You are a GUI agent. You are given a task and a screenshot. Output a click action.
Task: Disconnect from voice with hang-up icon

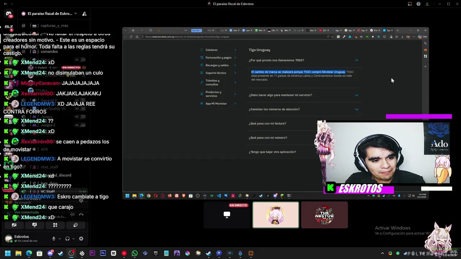point(81,214)
